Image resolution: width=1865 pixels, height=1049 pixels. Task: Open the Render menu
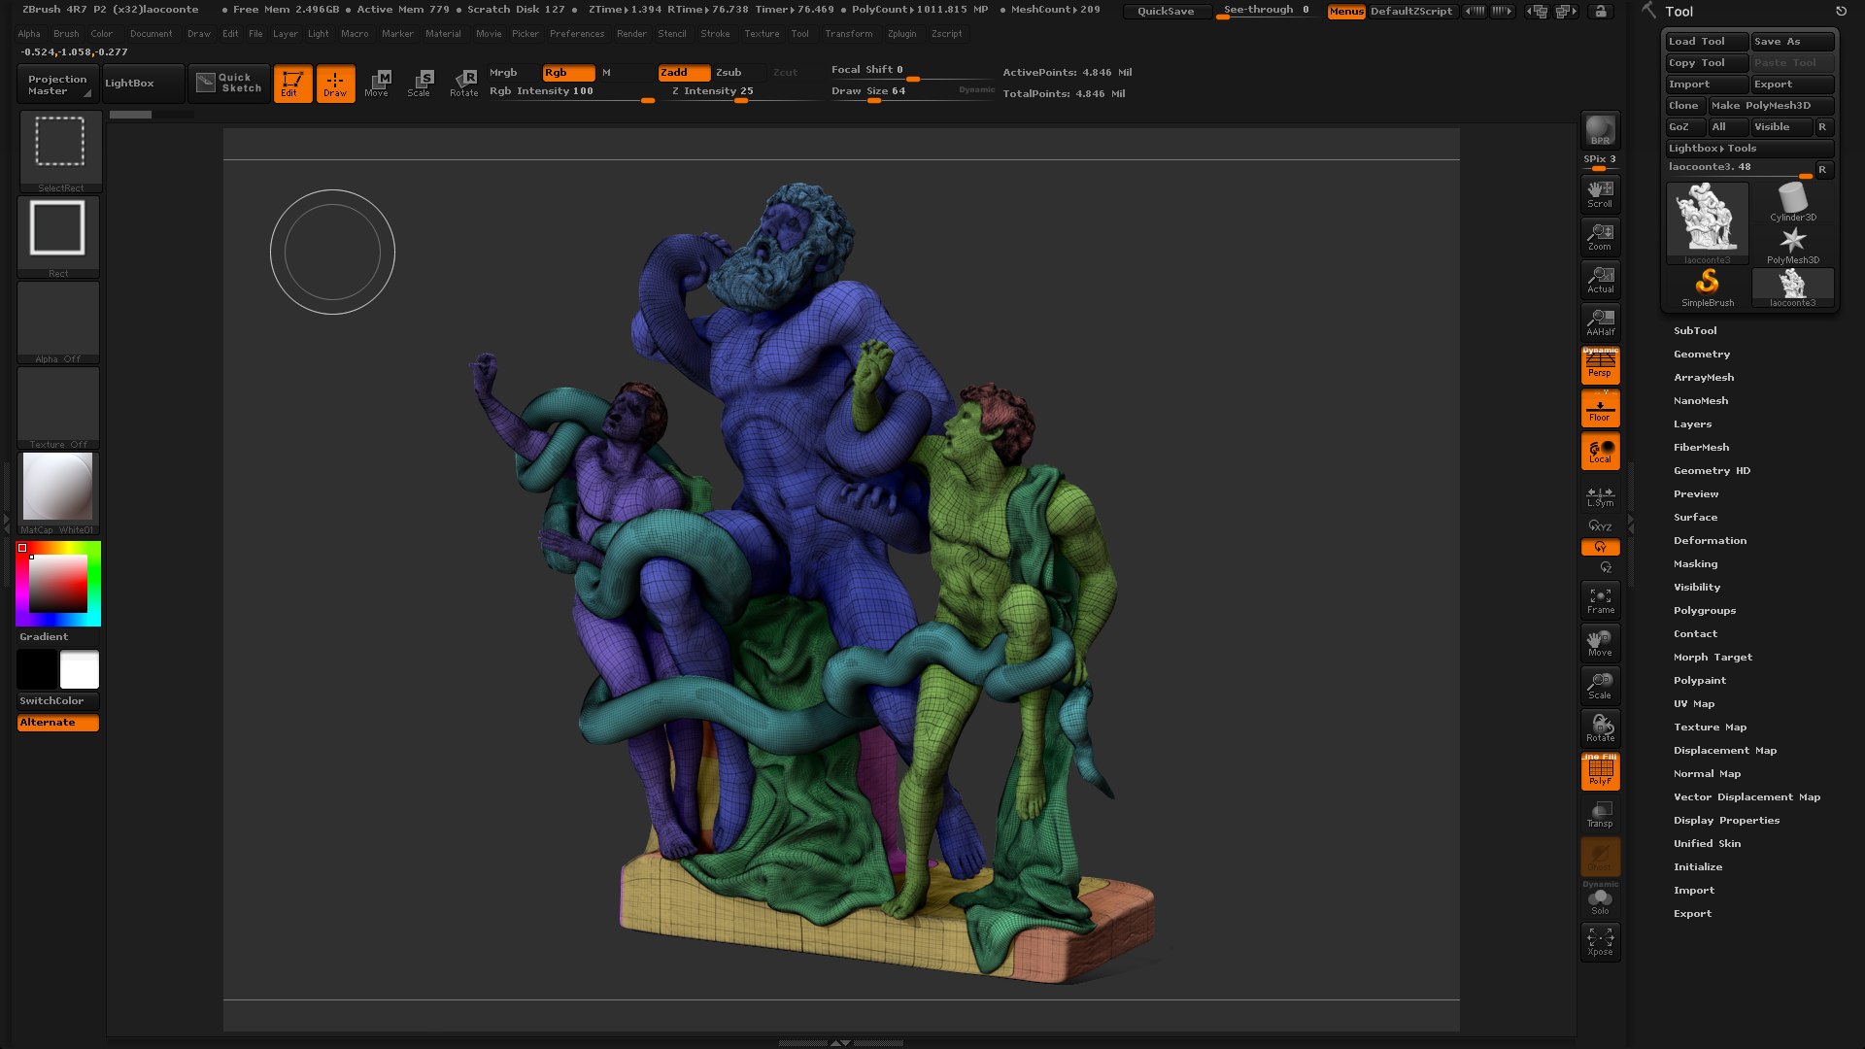631,34
